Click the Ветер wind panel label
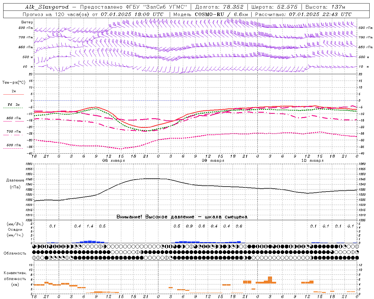The width and height of the screenshot is (374, 299). 27,22
